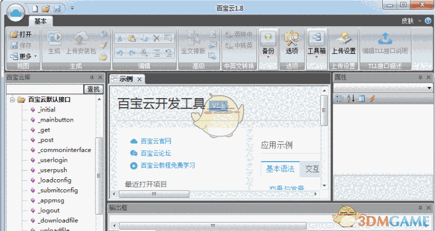Click the Redo arrow icon
435x231 pixels.
tap(132, 52)
